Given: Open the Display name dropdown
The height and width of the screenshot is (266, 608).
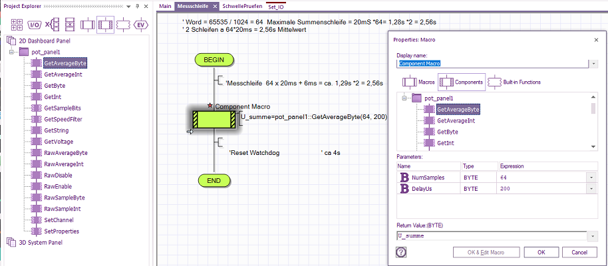Looking at the screenshot, I should [592, 64].
